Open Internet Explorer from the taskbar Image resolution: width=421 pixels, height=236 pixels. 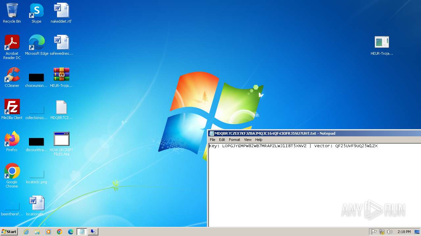(26, 232)
